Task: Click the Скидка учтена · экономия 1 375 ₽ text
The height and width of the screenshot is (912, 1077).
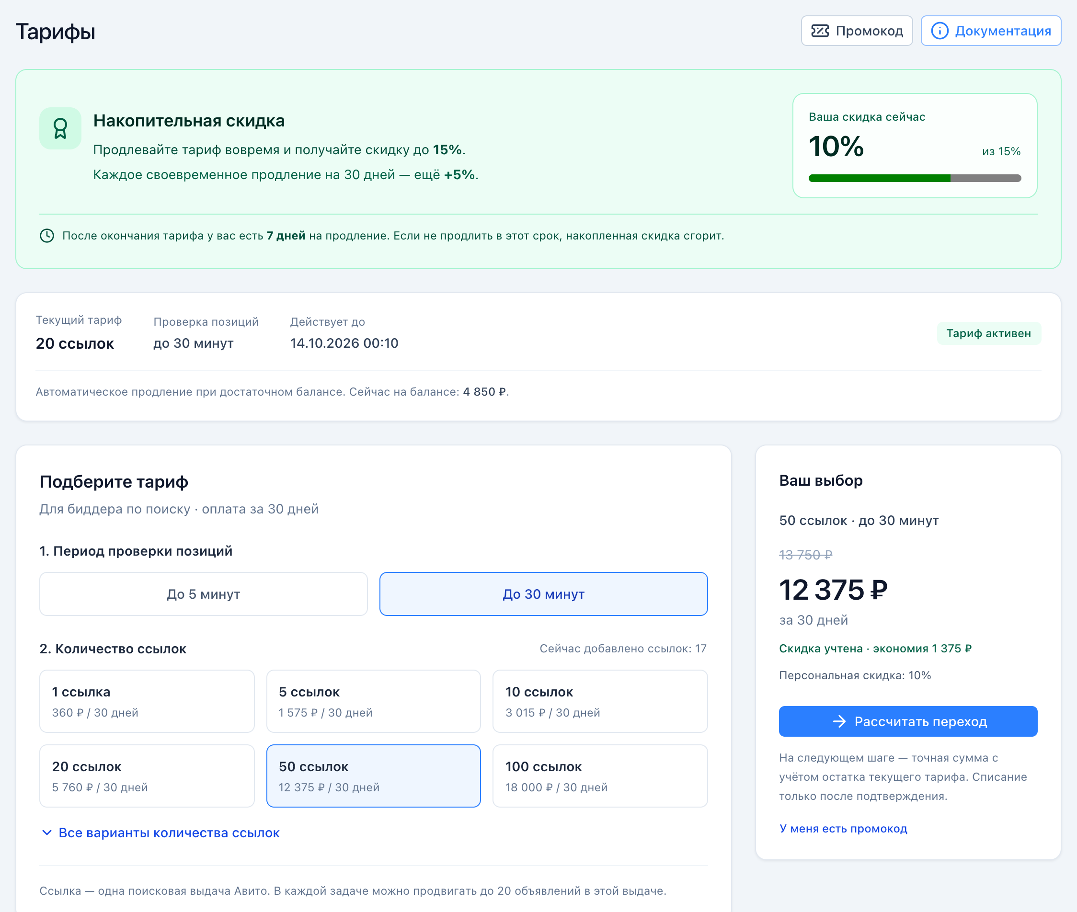Action: pos(875,649)
